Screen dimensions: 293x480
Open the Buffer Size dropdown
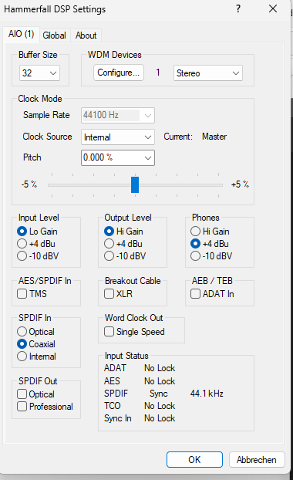coord(39,73)
